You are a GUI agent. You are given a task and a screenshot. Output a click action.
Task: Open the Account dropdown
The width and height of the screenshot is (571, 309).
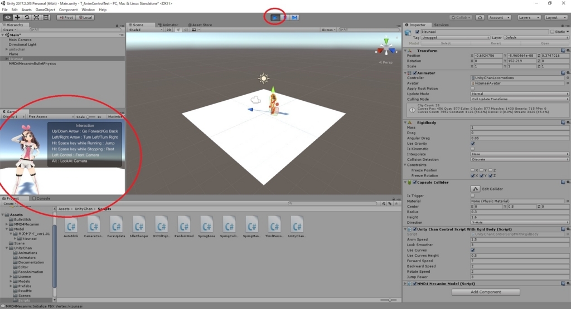pyautogui.click(x=499, y=17)
